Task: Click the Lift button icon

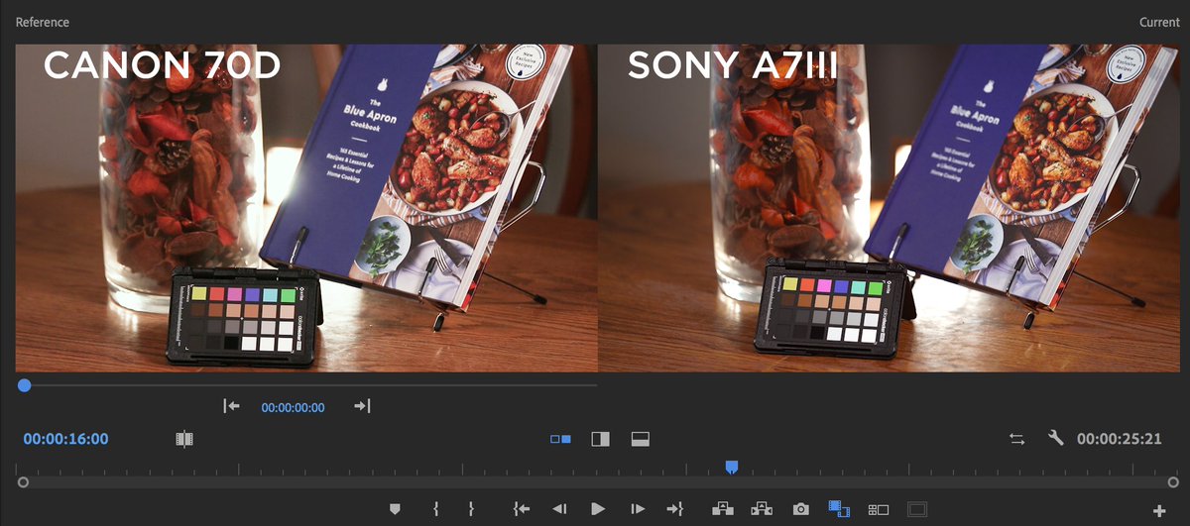Action: [x=722, y=508]
